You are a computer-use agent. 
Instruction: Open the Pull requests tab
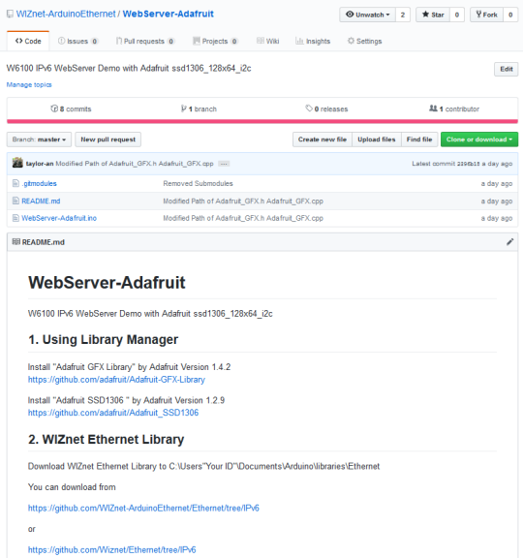(145, 41)
